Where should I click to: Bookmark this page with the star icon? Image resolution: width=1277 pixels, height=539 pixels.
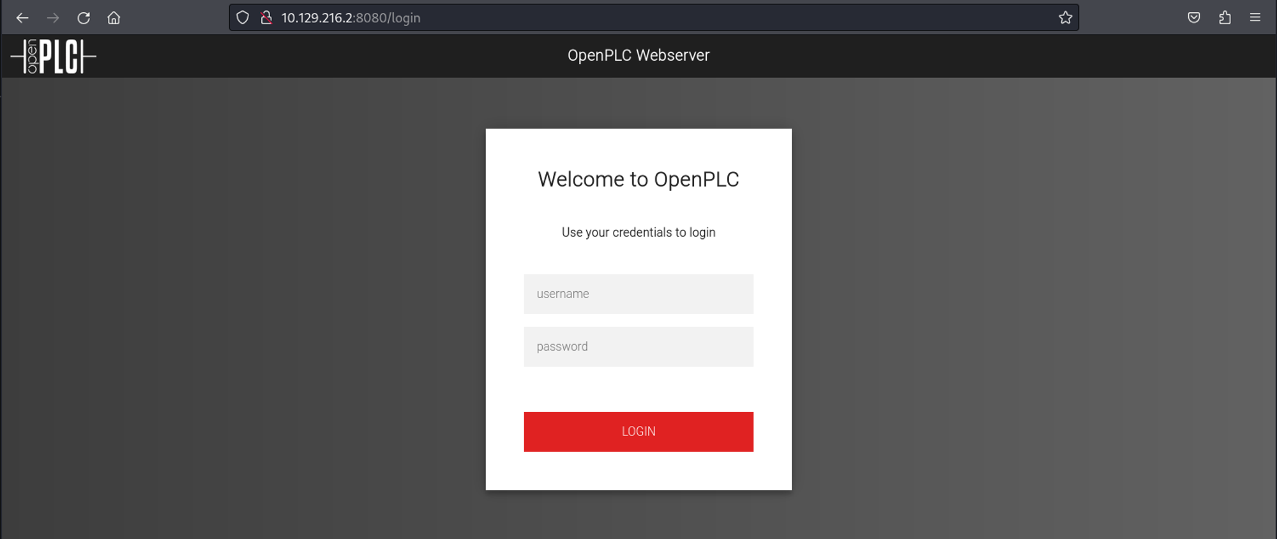coord(1065,18)
